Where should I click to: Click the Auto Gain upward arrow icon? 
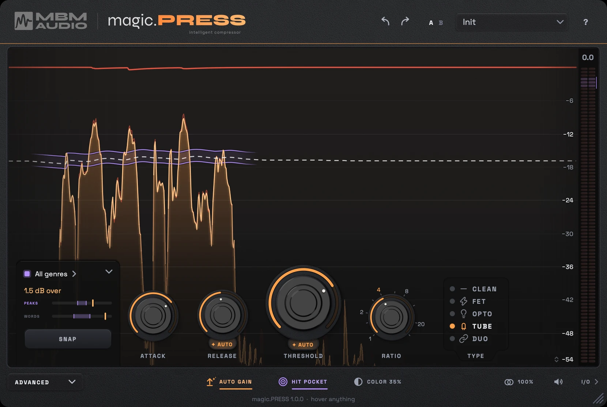(210, 382)
